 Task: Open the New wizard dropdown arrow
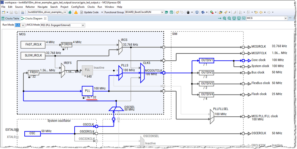pos(7,12)
